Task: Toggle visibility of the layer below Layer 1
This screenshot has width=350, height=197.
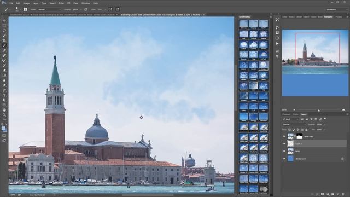Action: [284, 151]
